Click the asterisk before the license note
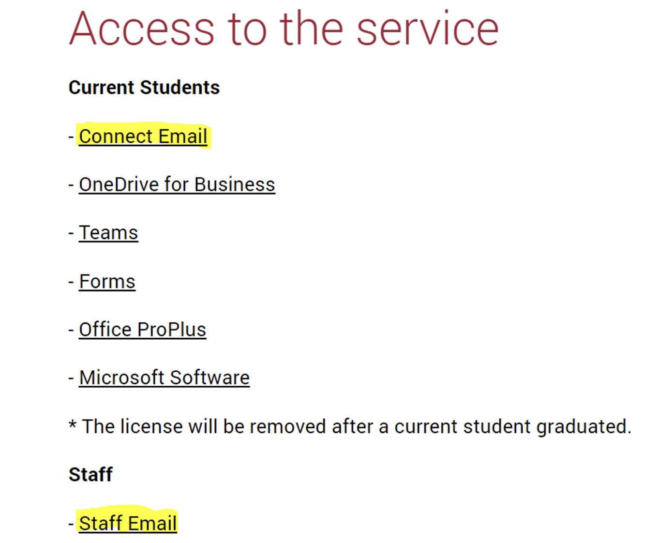 point(73,424)
